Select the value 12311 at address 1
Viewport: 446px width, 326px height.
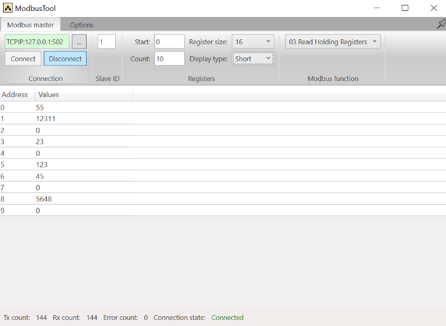[x=46, y=119]
